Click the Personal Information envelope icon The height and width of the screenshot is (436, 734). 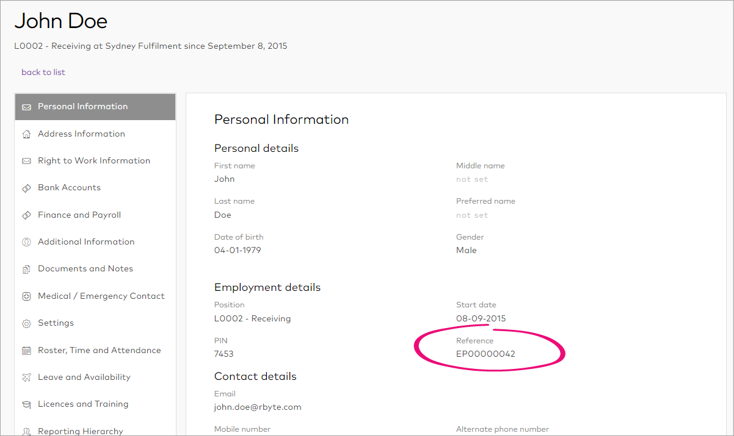coord(26,107)
